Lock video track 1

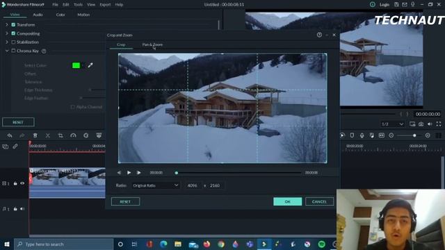point(15,183)
